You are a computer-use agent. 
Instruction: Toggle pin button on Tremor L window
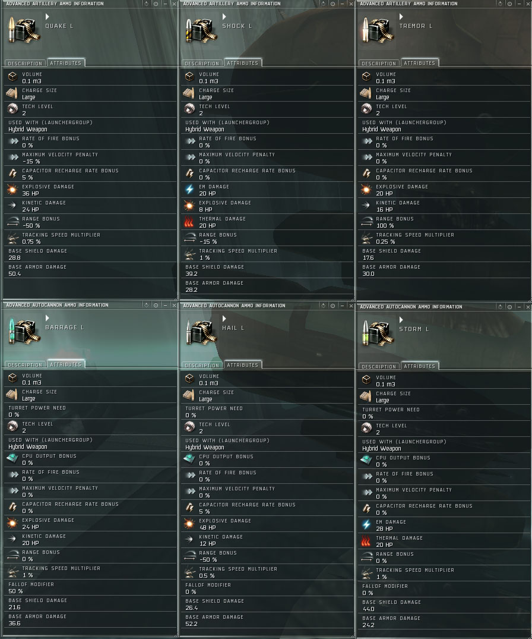510,4
